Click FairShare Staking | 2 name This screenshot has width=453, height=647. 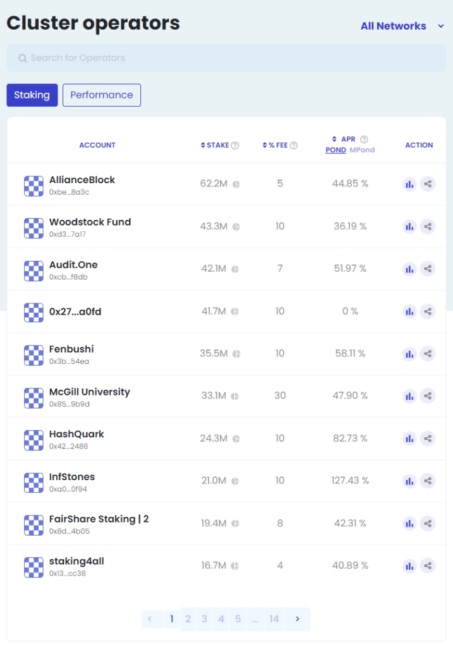pyautogui.click(x=99, y=519)
